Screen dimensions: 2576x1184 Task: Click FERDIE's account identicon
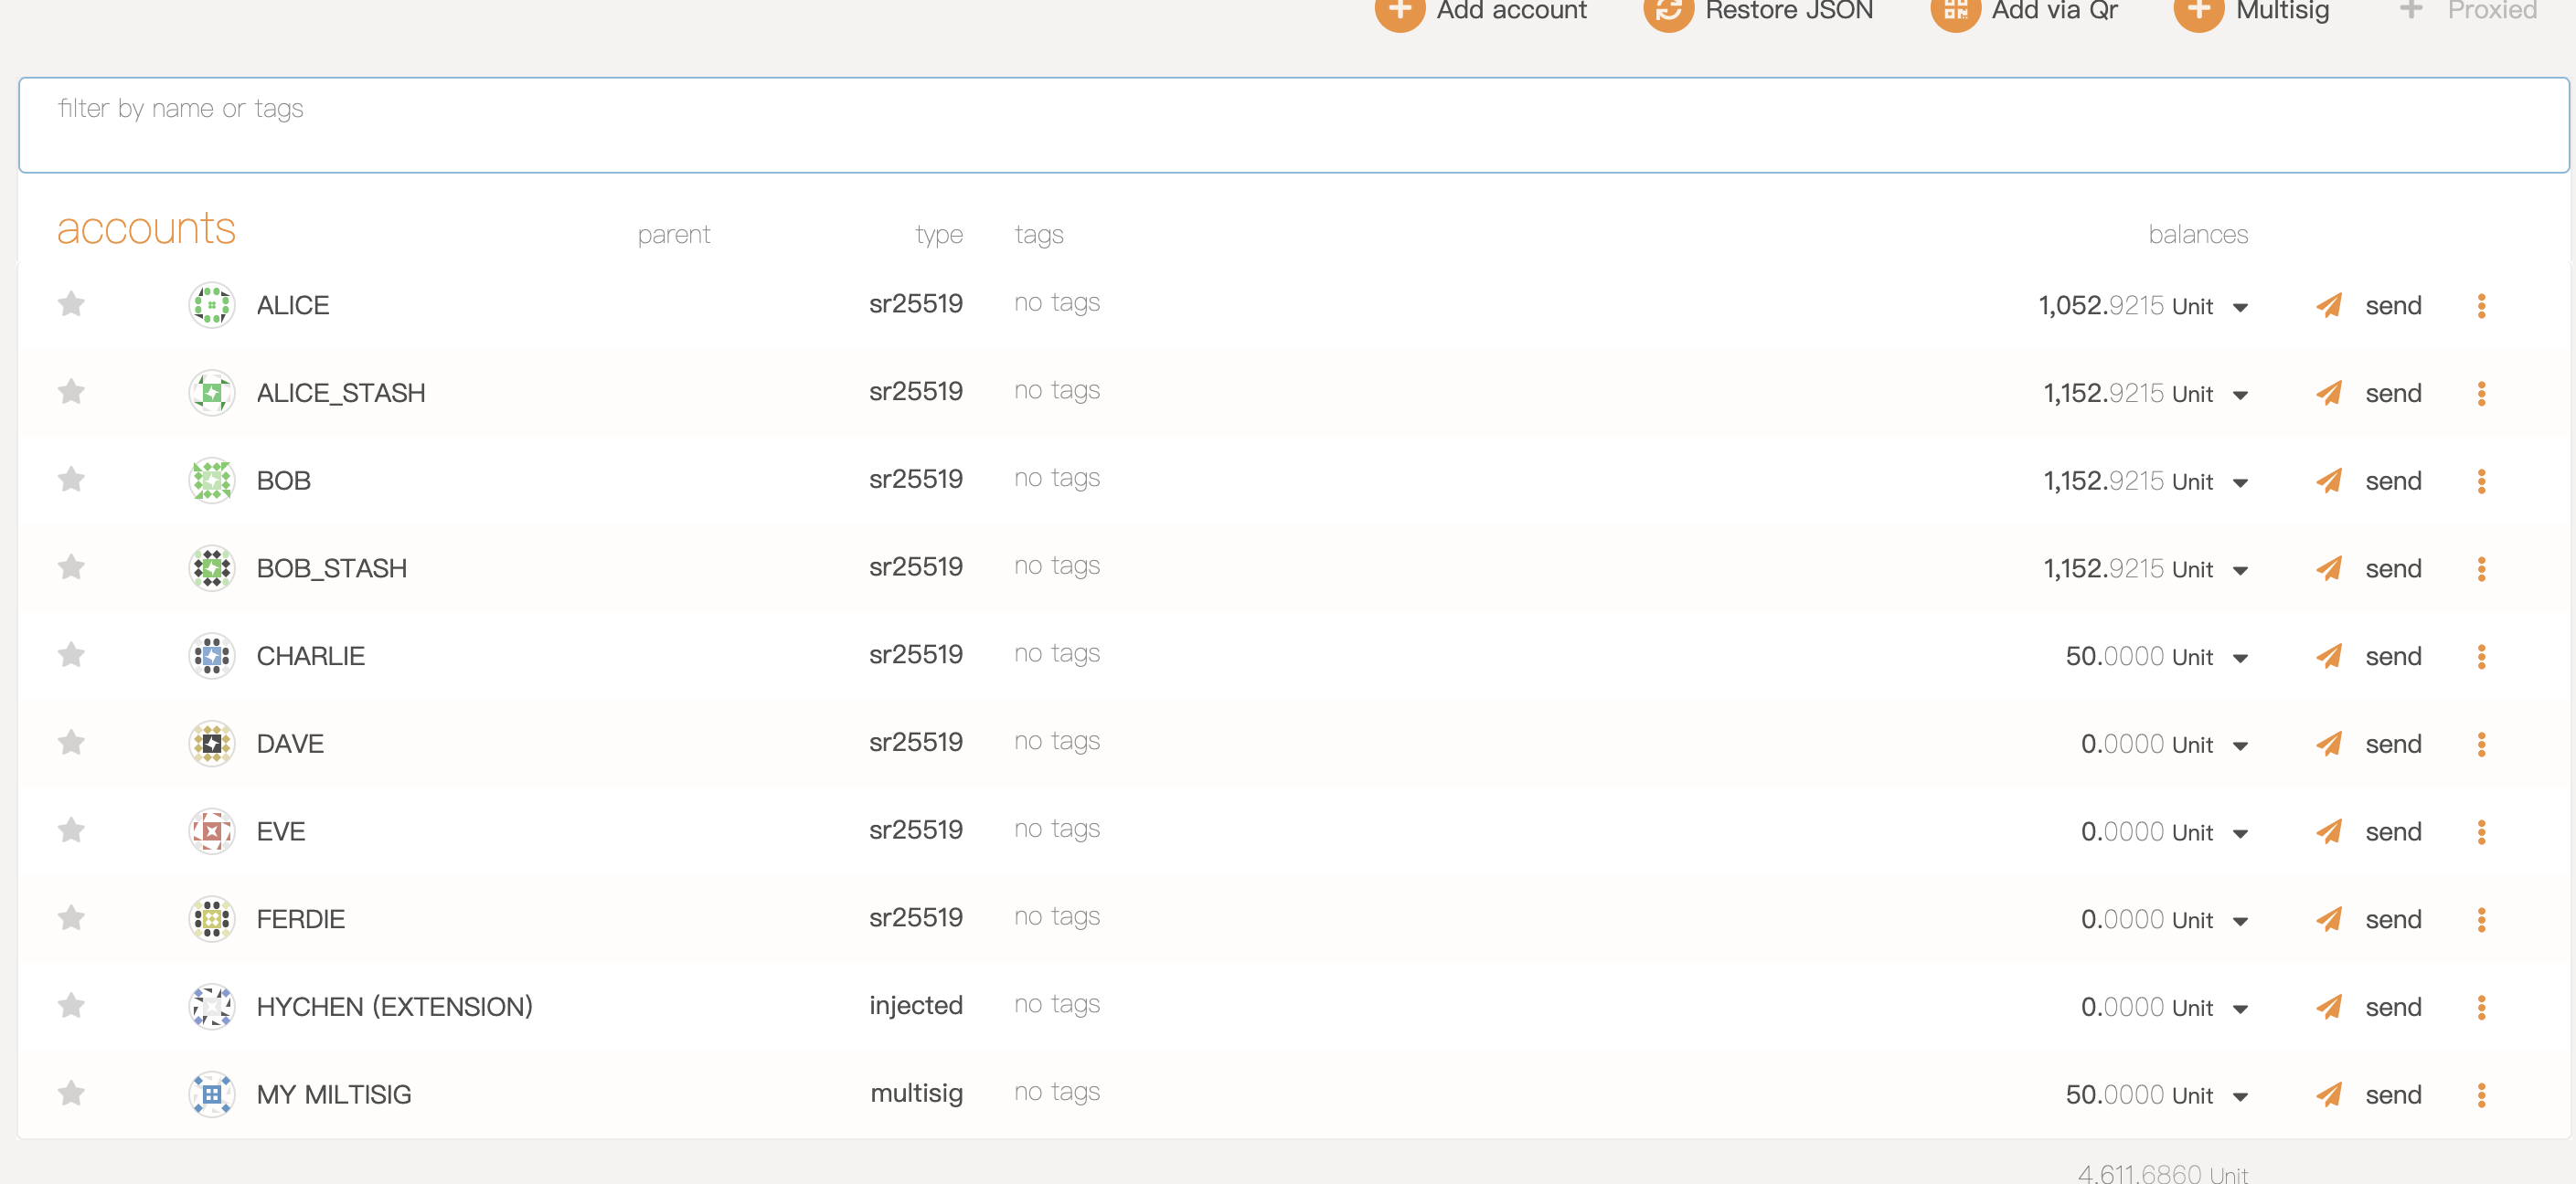[211, 919]
